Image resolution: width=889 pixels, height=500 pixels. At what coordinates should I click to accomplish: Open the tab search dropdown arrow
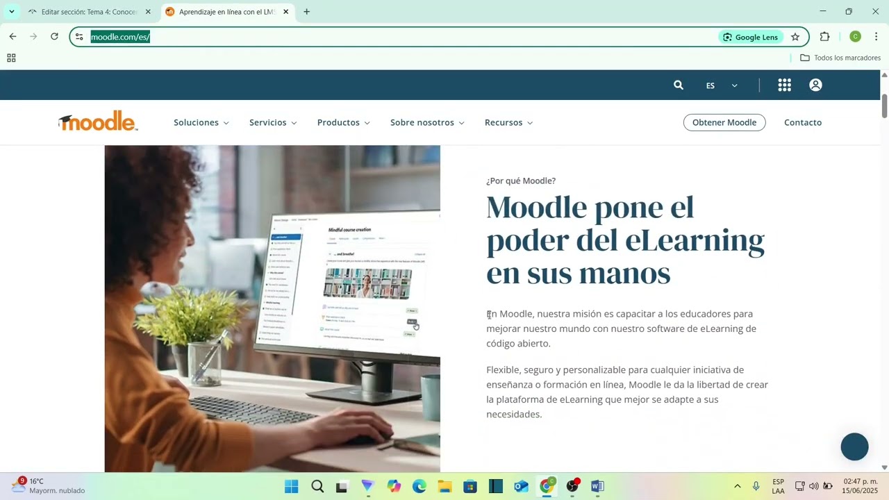11,12
